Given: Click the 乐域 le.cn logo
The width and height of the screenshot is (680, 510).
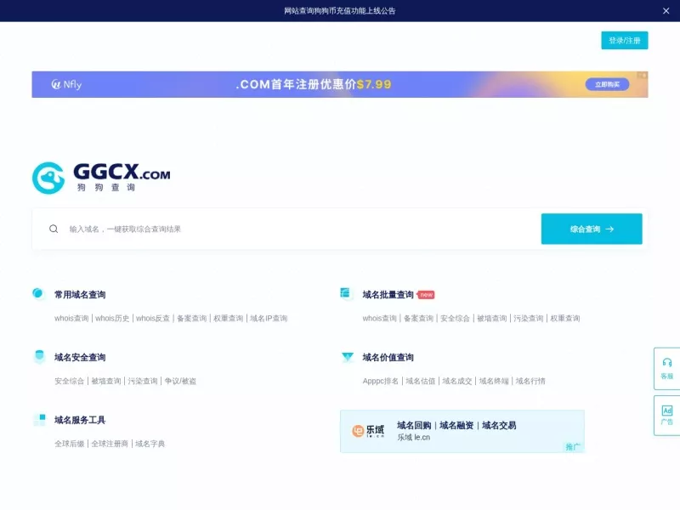Looking at the screenshot, I should click(368, 431).
